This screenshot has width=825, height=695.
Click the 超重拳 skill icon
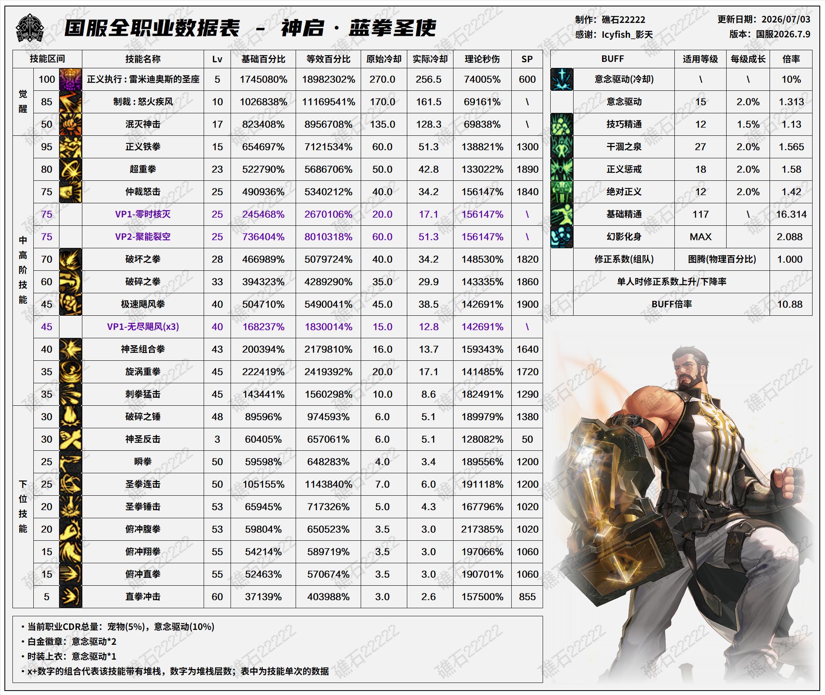(x=70, y=169)
